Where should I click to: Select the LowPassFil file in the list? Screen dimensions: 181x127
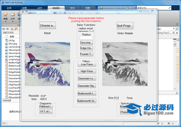(x=13, y=88)
